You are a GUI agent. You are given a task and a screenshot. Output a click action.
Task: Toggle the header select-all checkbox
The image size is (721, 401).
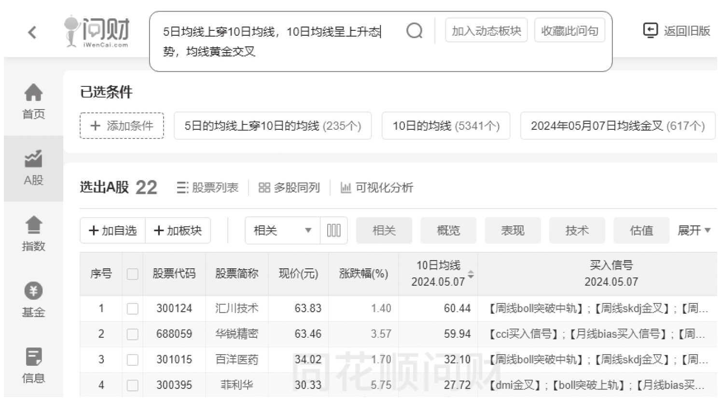click(x=132, y=274)
